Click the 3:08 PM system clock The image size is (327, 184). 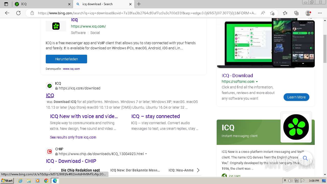click(314, 181)
